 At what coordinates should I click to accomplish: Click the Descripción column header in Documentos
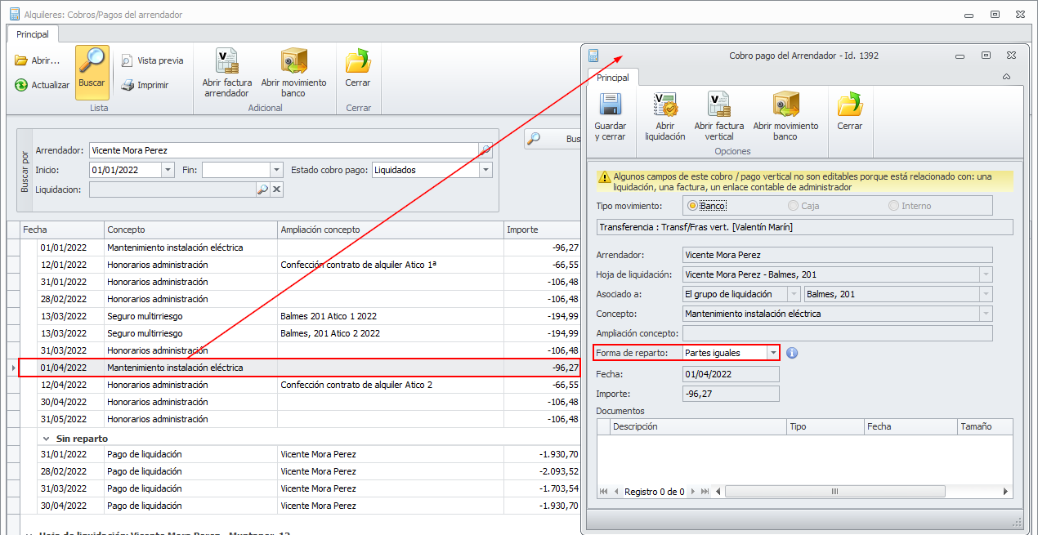click(x=698, y=426)
